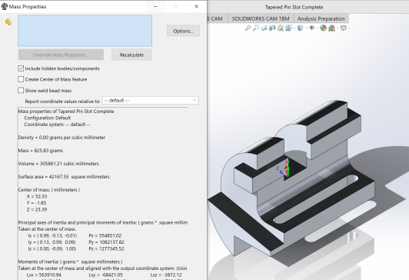The image size is (409, 280).
Task: Switch to the Analysis Preparation tab
Action: [x=321, y=18]
